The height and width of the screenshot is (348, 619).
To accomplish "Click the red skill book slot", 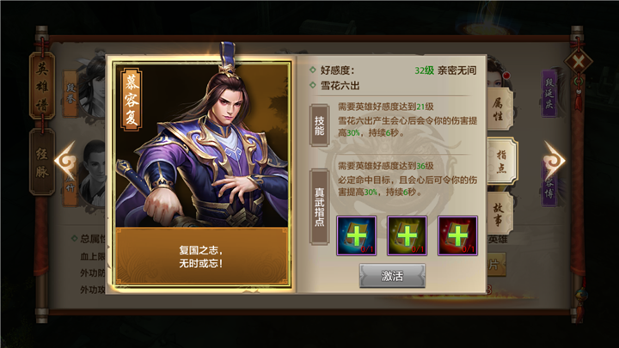I will point(457,235).
